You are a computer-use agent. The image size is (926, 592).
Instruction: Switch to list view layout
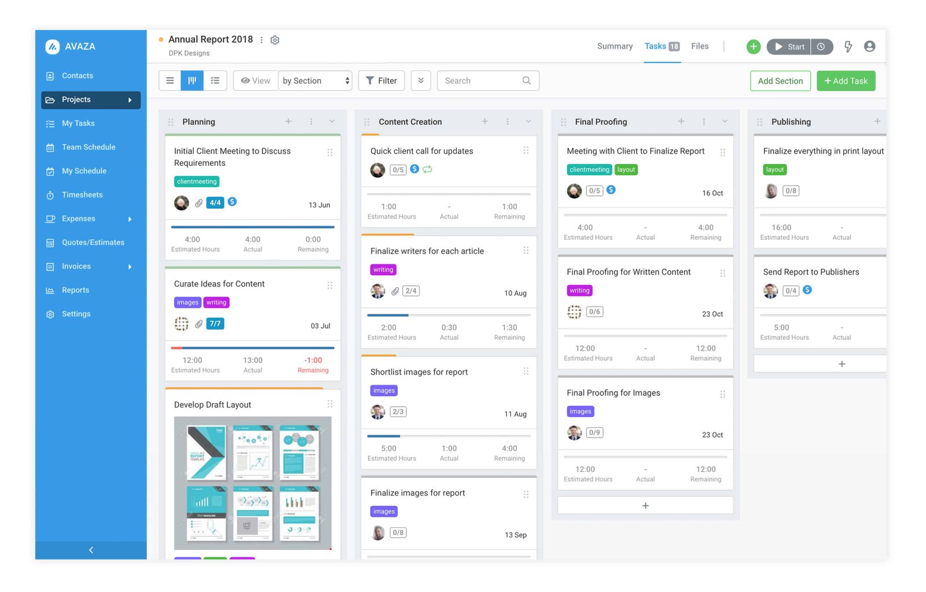pyautogui.click(x=170, y=81)
